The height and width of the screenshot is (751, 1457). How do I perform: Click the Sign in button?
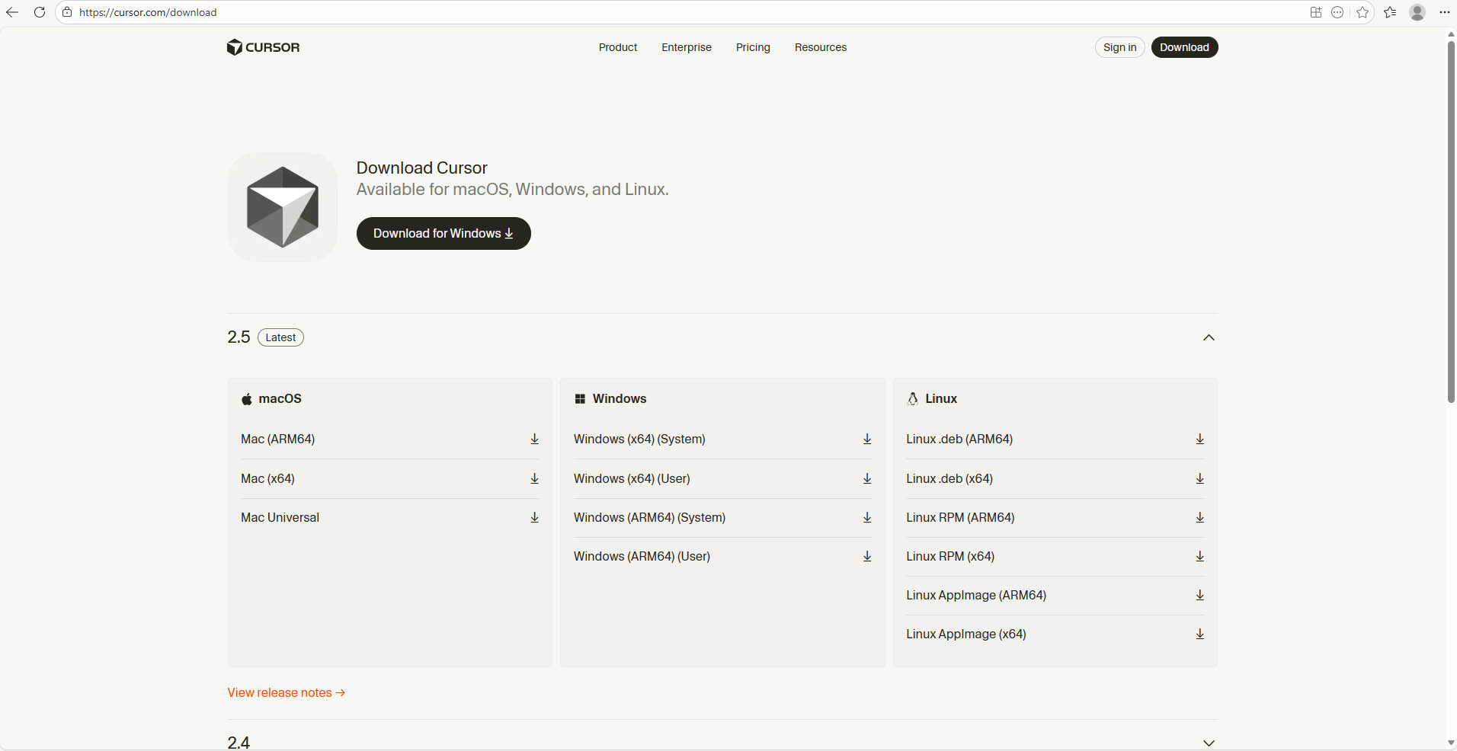click(1120, 47)
